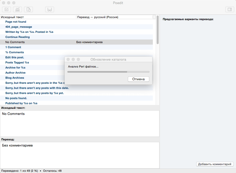Select the 'Continue Reading' row
Viewport: 236px width, 173px height.
(77, 37)
